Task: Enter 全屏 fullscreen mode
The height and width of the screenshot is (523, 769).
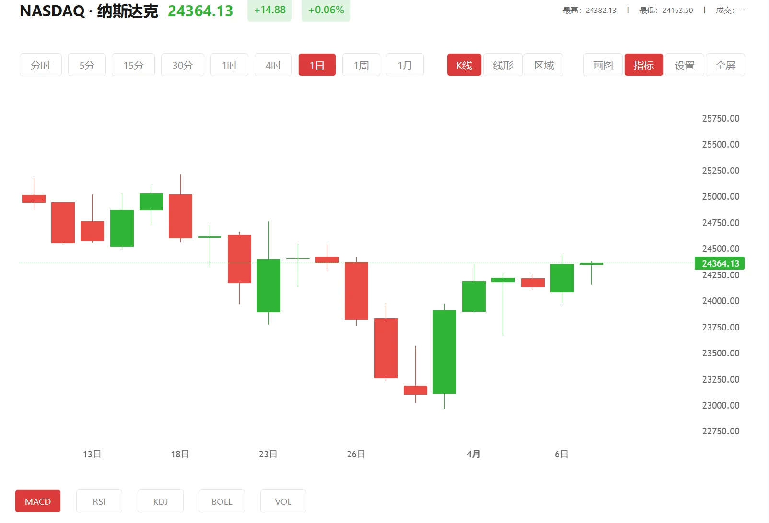Action: 725,65
